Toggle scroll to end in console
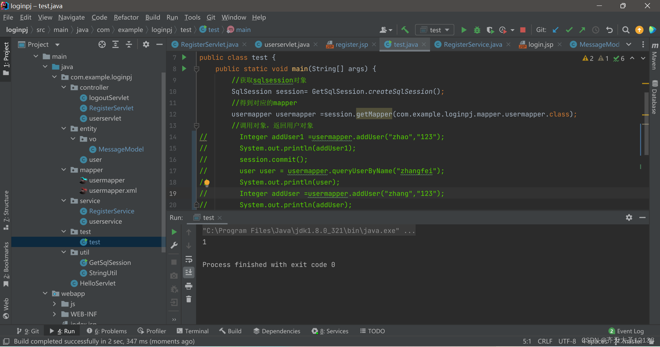The image size is (660, 347). (189, 272)
